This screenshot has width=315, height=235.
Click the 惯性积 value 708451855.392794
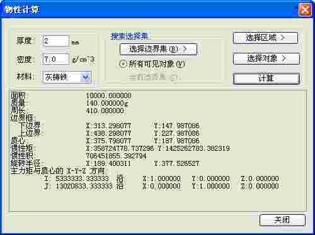tap(116, 156)
